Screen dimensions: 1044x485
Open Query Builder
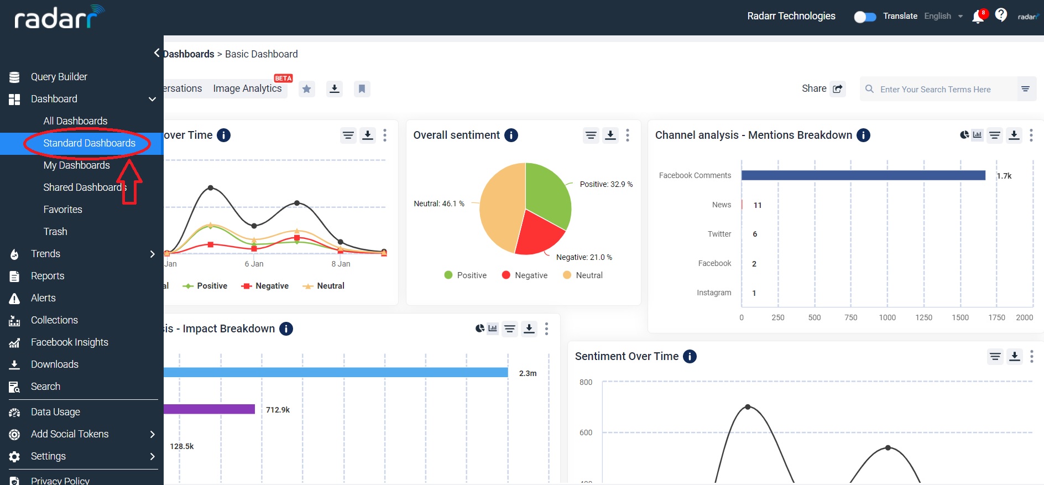point(59,77)
